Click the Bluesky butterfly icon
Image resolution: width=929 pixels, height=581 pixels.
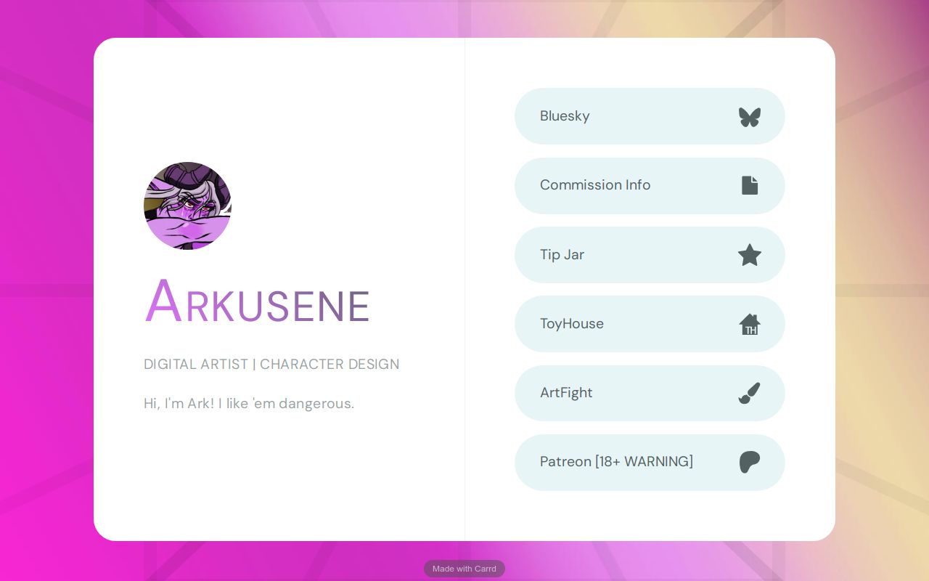tap(750, 117)
